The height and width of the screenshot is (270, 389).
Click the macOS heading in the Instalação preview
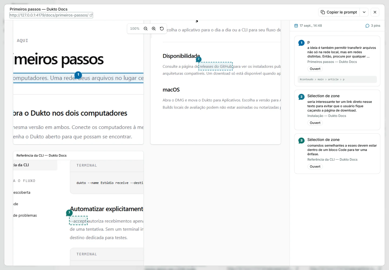tap(171, 90)
